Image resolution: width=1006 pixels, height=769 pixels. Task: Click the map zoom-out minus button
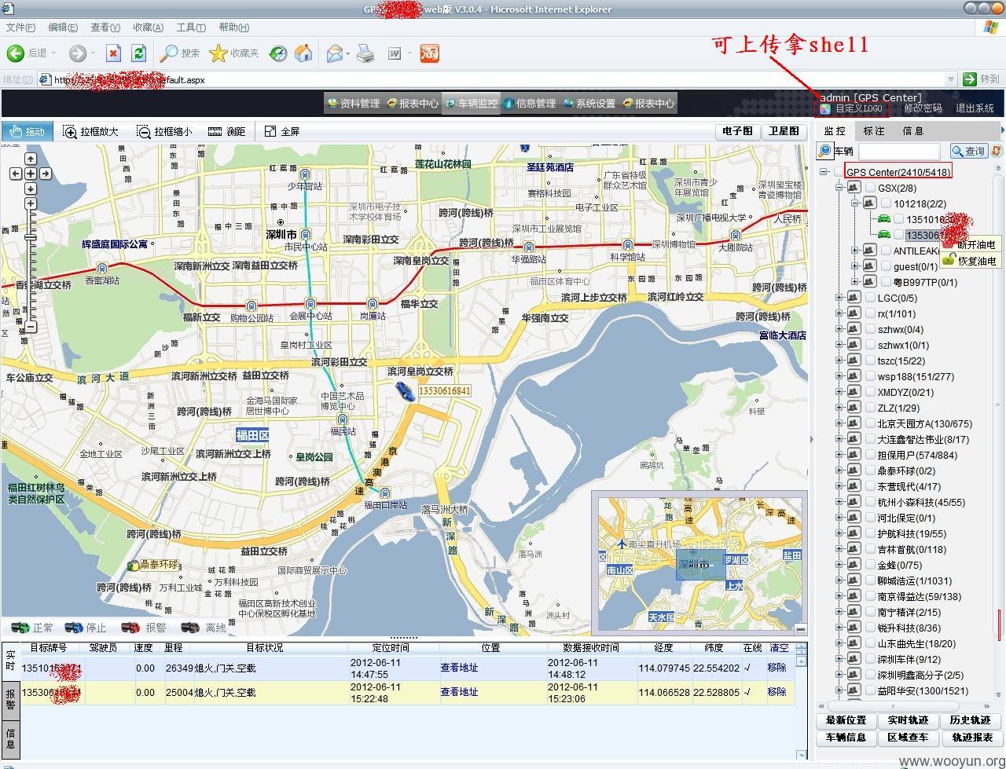point(31,326)
